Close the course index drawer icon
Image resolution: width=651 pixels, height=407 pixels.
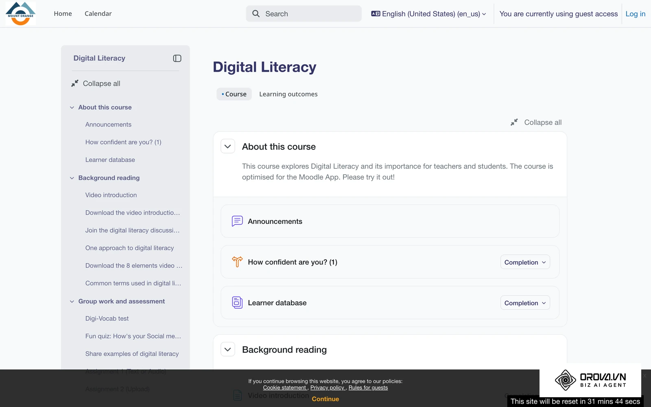pyautogui.click(x=177, y=58)
